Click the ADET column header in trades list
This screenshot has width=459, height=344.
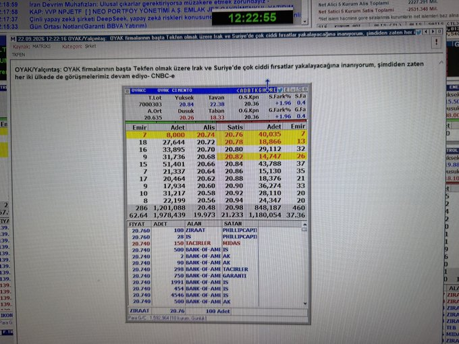pos(160,224)
